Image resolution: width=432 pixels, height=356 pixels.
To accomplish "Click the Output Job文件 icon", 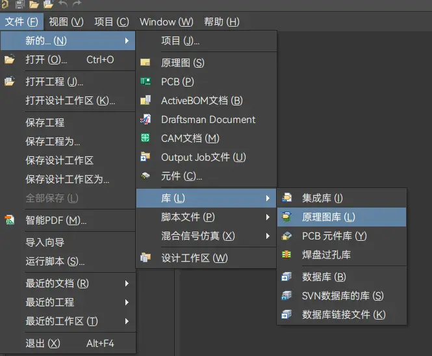I will (146, 157).
